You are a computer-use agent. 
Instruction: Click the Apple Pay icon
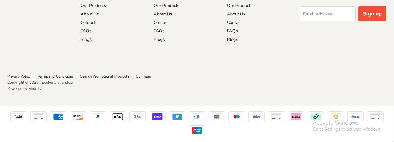118,117
